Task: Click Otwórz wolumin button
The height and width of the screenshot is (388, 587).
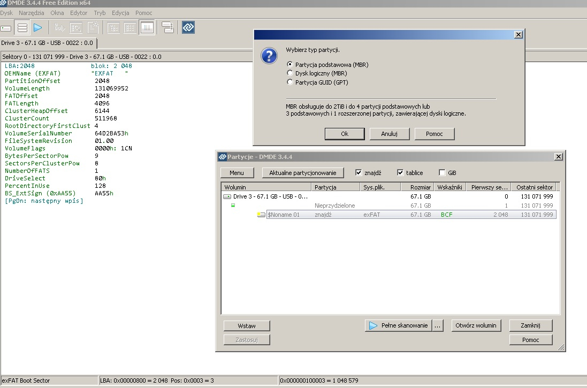Action: (x=476, y=325)
